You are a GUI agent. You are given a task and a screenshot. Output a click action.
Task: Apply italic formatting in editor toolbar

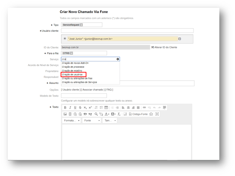(x=70, y=107)
